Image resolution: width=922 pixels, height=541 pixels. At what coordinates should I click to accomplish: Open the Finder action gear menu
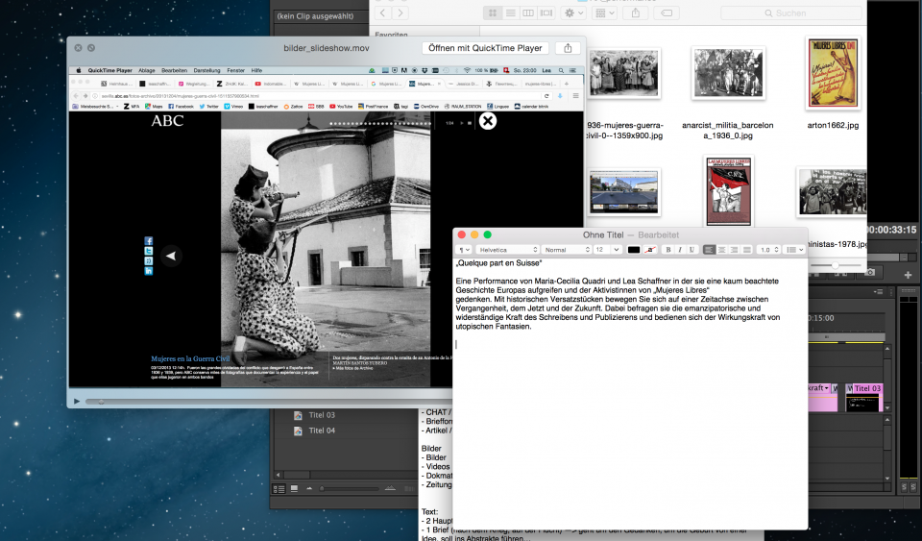[573, 12]
